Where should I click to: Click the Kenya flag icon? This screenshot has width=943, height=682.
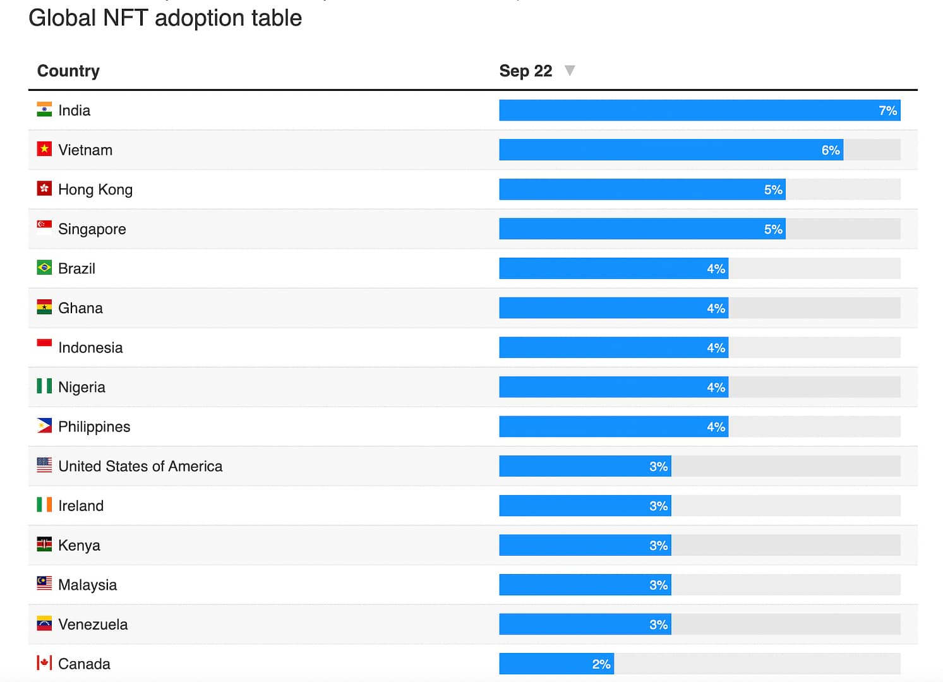[44, 544]
